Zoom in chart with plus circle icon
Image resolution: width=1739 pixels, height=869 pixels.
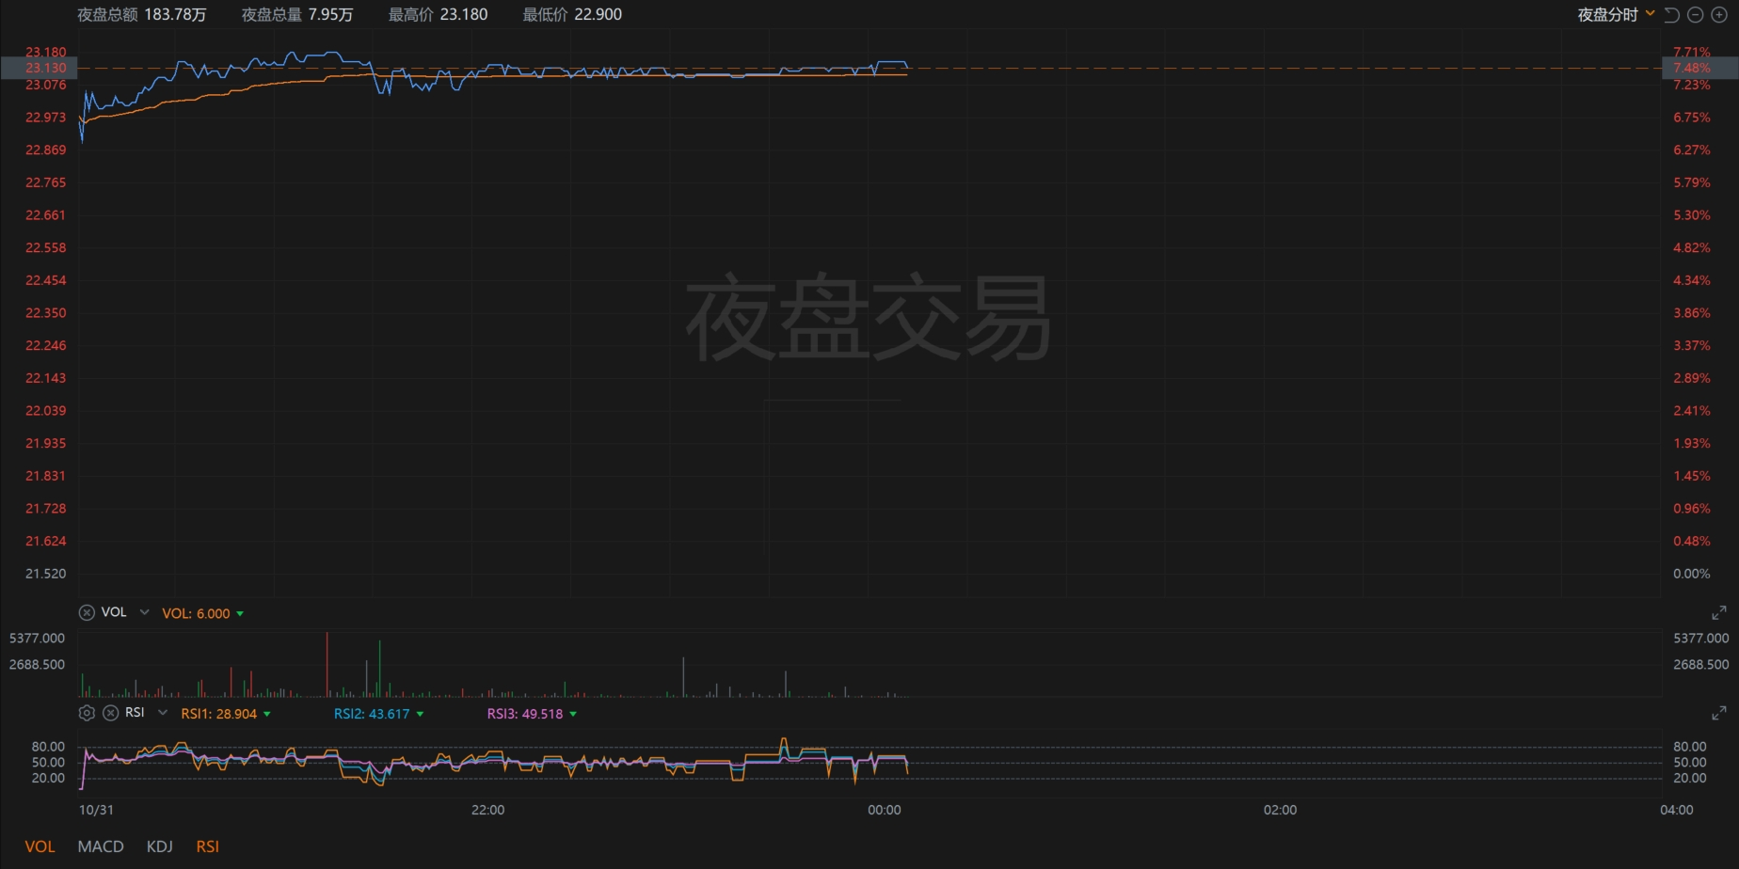coord(1719,14)
